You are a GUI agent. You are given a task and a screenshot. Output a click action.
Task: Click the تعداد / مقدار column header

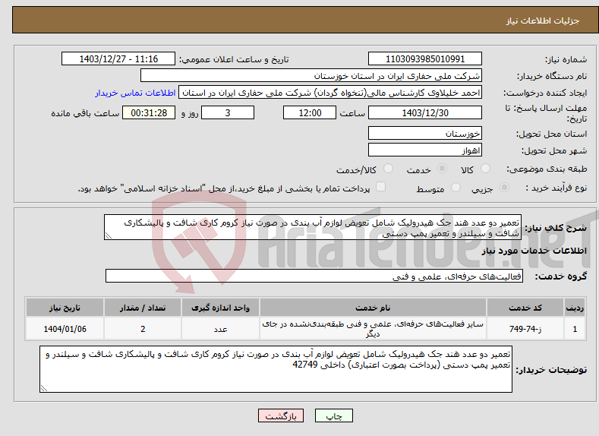point(143,308)
